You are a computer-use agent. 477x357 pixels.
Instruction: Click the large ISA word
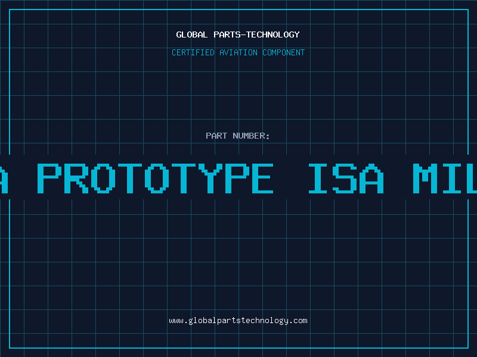[x=346, y=178]
